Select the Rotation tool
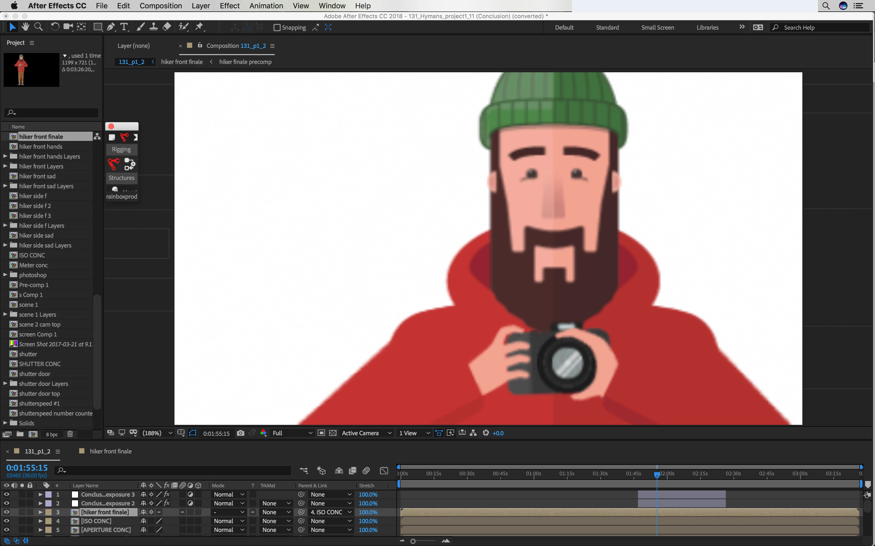This screenshot has width=875, height=546. coord(55,27)
